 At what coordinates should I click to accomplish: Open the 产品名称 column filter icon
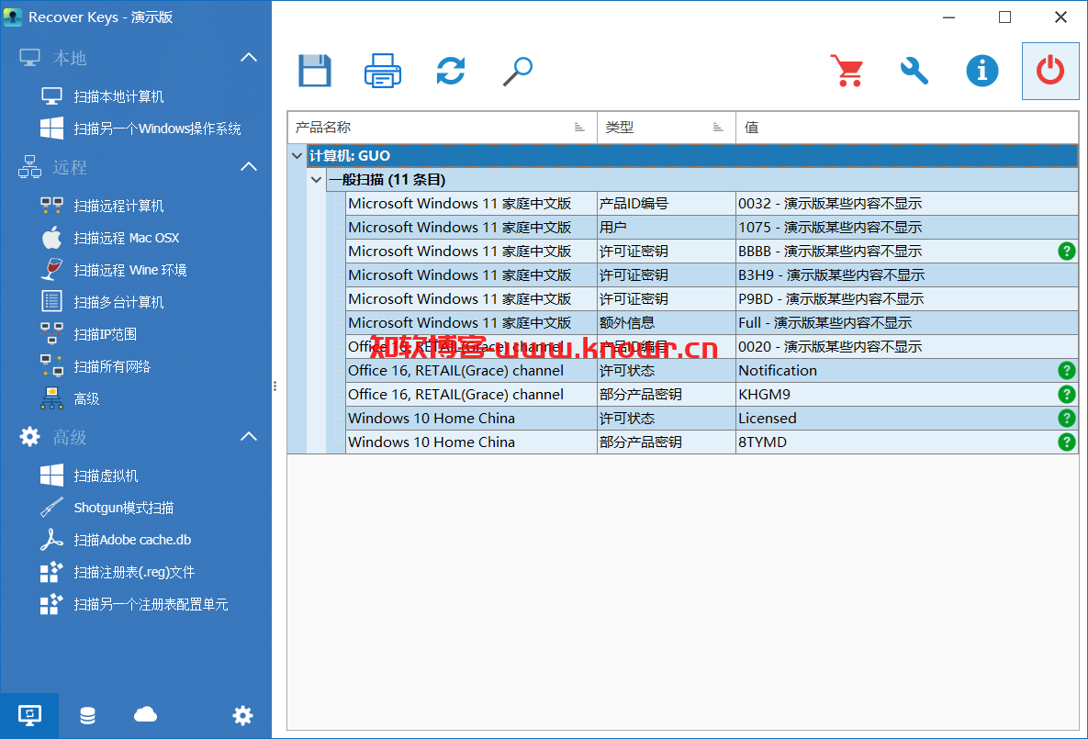click(x=579, y=128)
